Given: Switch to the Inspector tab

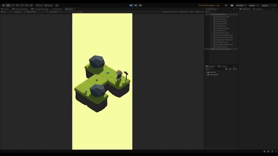Looking at the screenshot, I should click(244, 9).
